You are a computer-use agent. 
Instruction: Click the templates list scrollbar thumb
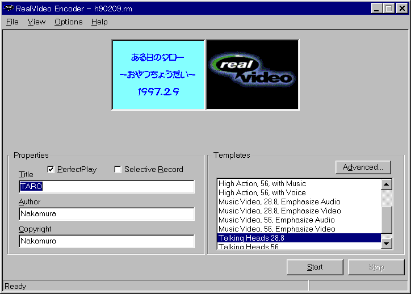[387, 220]
